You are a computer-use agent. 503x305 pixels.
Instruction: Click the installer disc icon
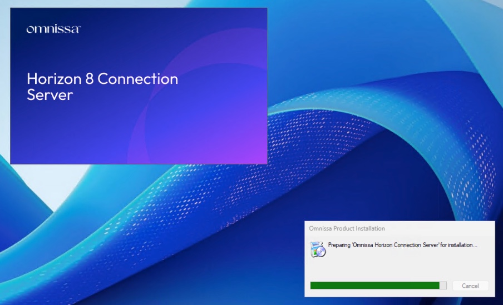tap(318, 249)
